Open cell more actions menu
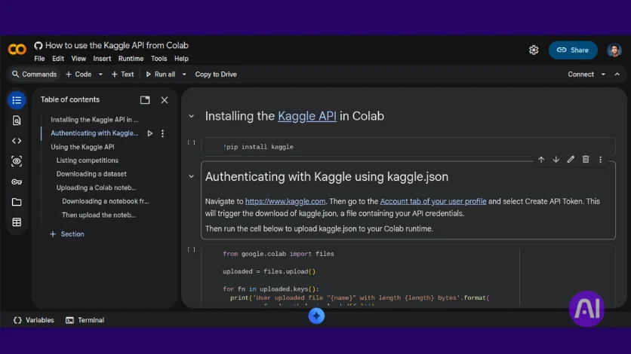This screenshot has width=631, height=354. (600, 160)
